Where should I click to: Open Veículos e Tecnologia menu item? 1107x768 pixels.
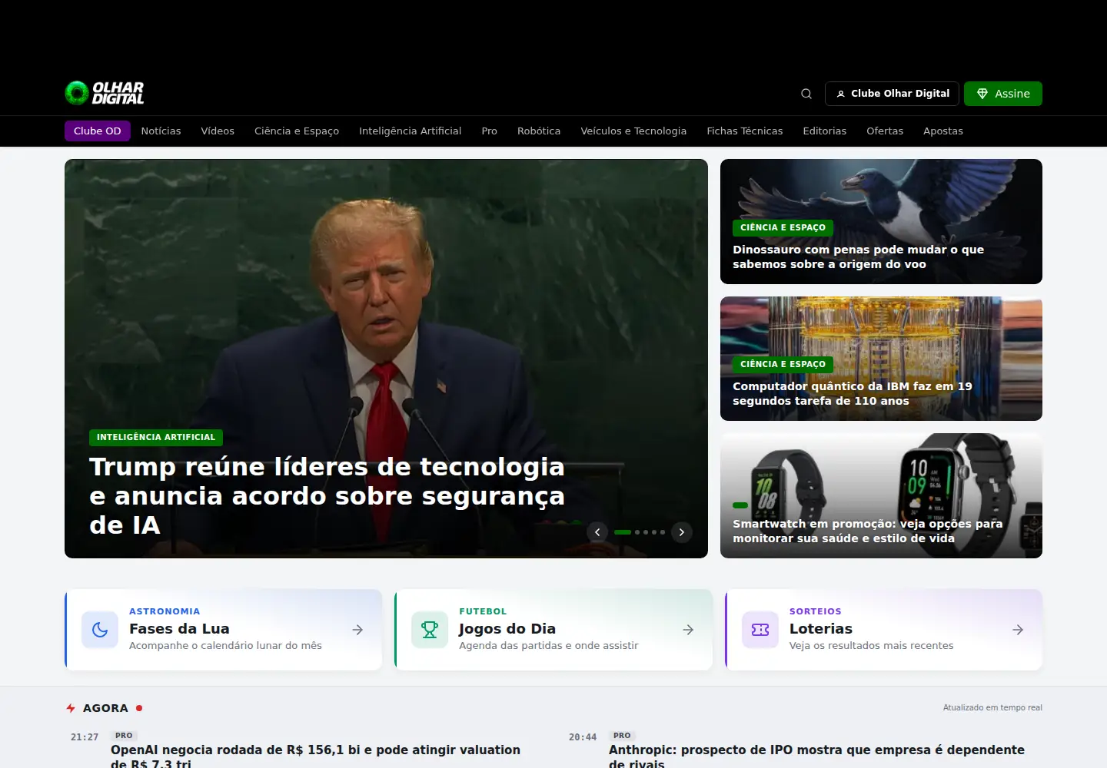coord(633,131)
